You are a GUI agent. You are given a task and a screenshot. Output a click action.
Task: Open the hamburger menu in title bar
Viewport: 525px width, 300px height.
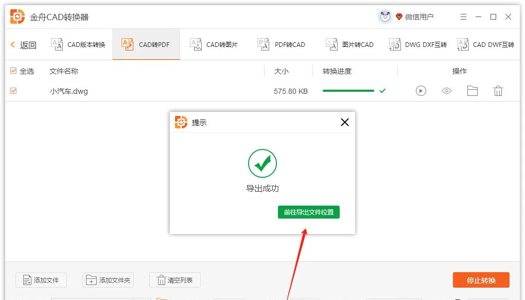click(463, 17)
